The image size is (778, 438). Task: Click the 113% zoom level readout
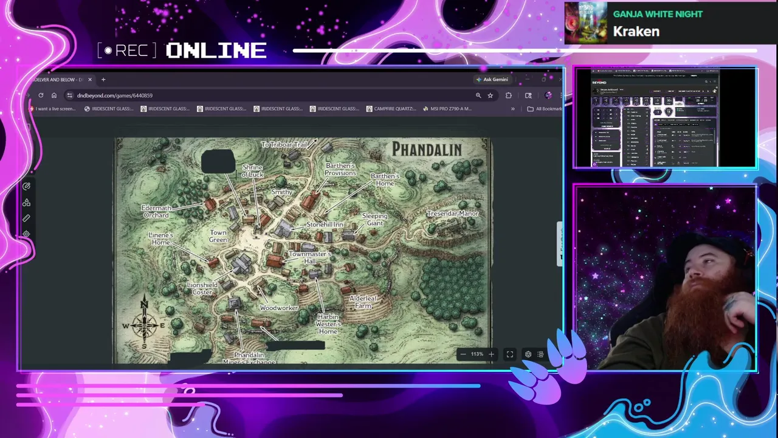click(477, 354)
